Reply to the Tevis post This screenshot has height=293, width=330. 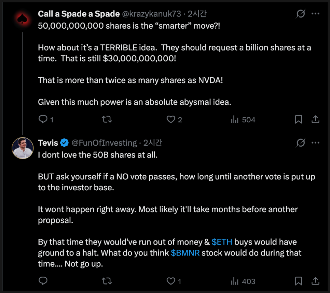pos(43,281)
